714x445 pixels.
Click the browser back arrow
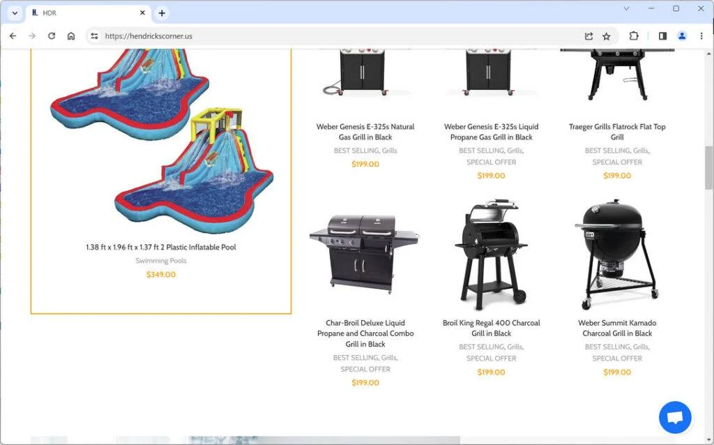(x=13, y=36)
